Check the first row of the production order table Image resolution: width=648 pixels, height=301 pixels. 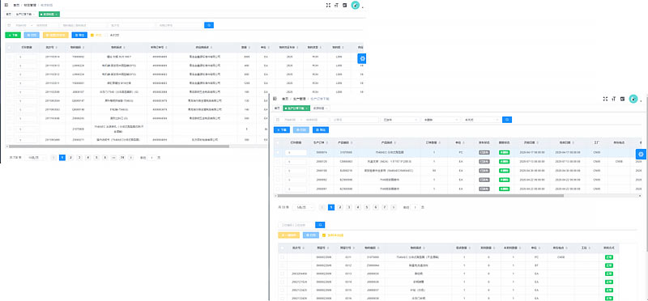(278, 152)
